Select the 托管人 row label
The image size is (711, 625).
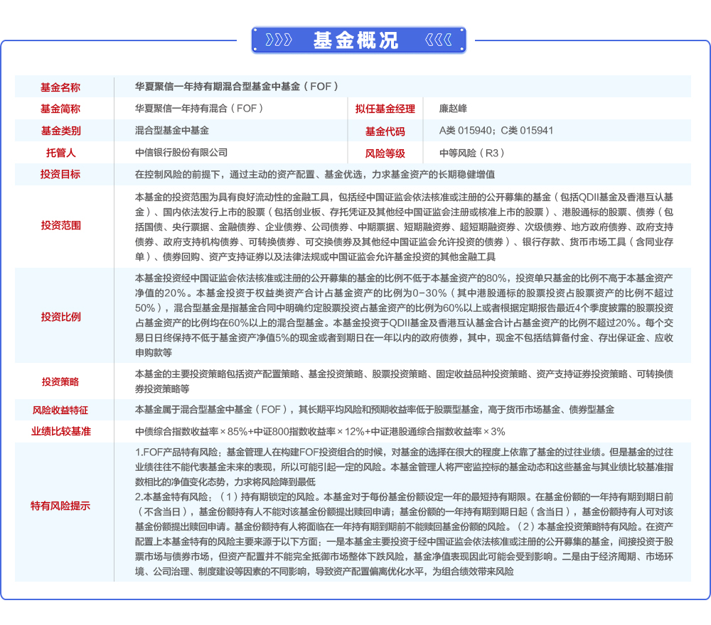click(x=60, y=153)
